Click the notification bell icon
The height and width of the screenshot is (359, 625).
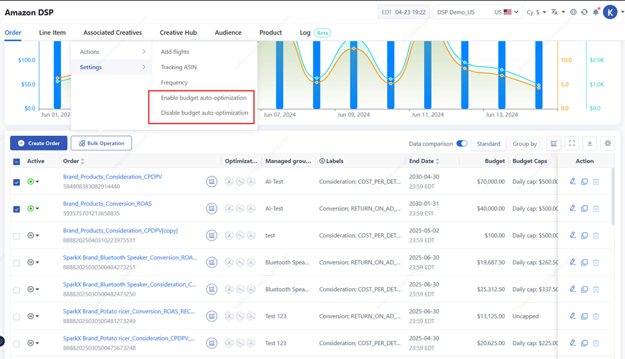(596, 12)
